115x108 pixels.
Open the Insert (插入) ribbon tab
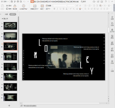click(x=35, y=2)
